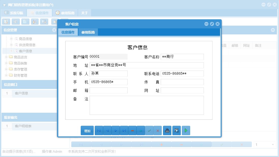
Task: Click the next record arrow icon
Action: click(116, 130)
